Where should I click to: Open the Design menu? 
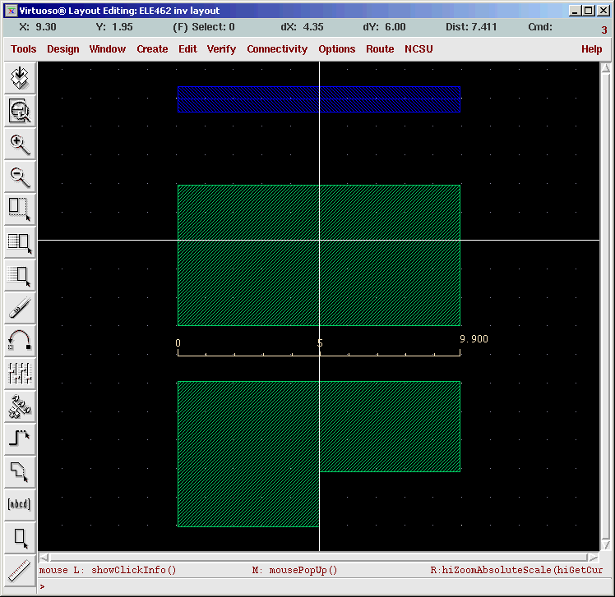(x=63, y=49)
